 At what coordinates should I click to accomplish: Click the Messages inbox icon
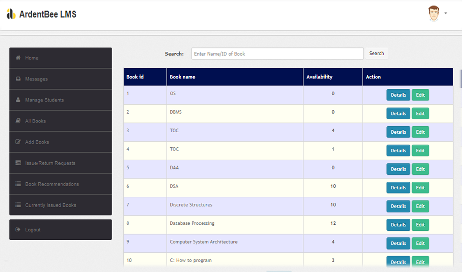pos(18,79)
